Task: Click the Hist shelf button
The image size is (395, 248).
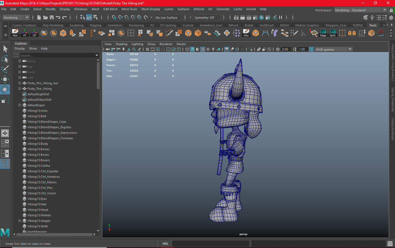Action: [15, 33]
